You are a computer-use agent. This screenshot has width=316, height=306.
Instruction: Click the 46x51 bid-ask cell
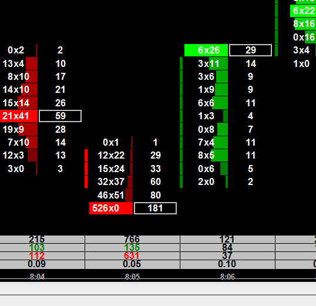pos(111,195)
